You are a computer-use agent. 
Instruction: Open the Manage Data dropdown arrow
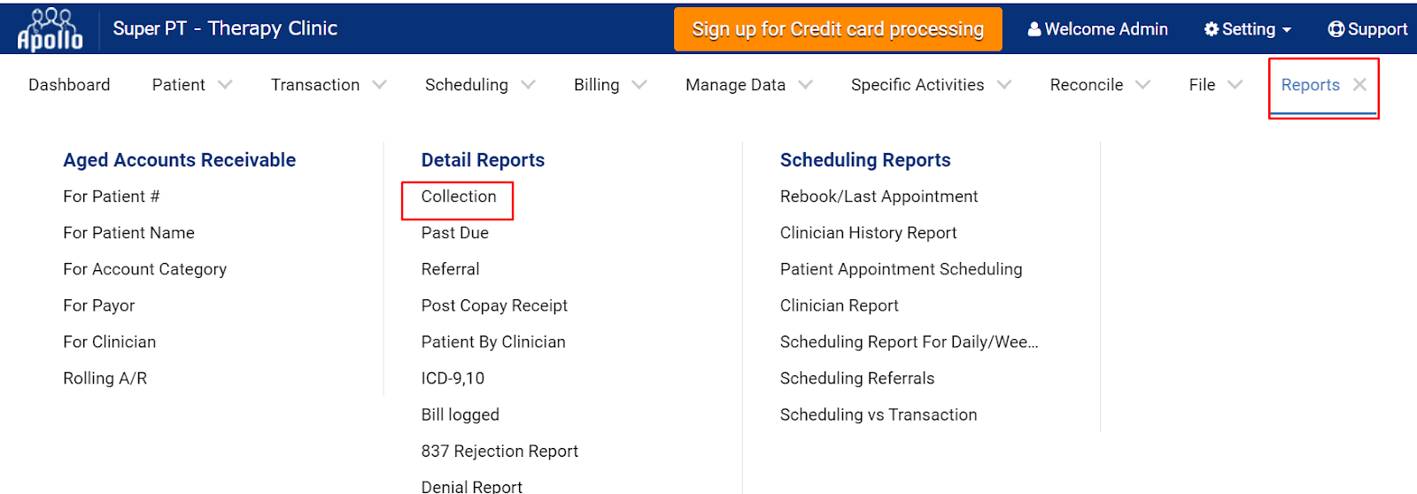point(805,85)
